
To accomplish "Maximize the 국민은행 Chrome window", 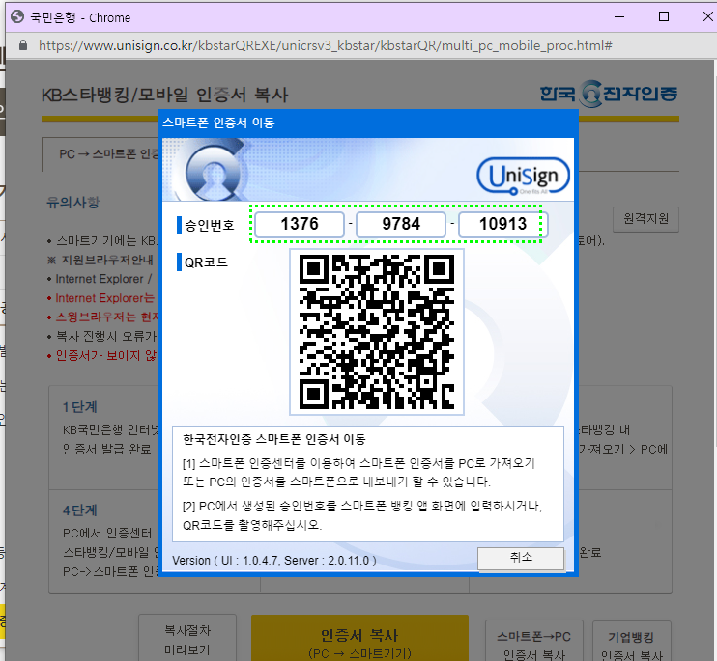I will click(664, 17).
